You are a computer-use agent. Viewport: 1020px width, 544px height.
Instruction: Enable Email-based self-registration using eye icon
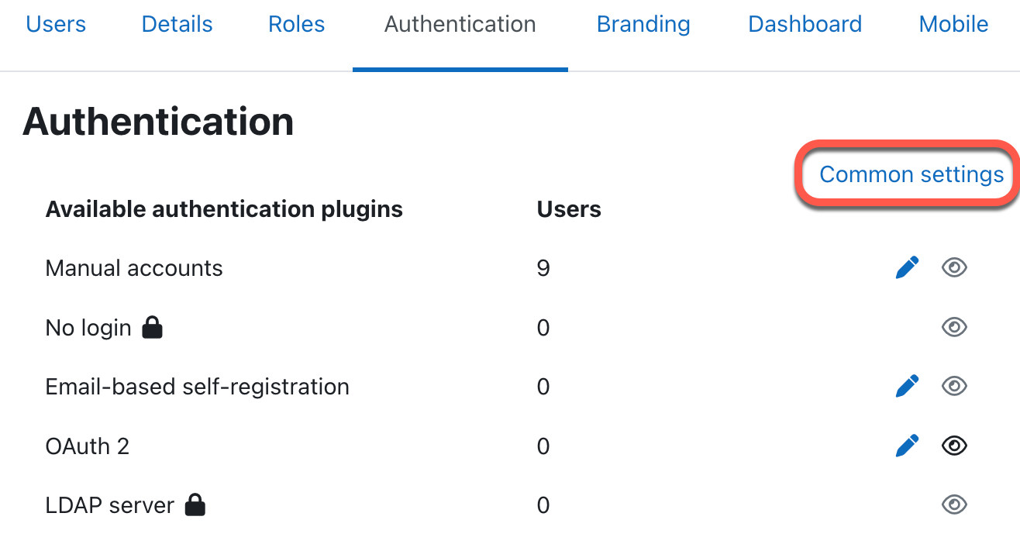point(954,386)
